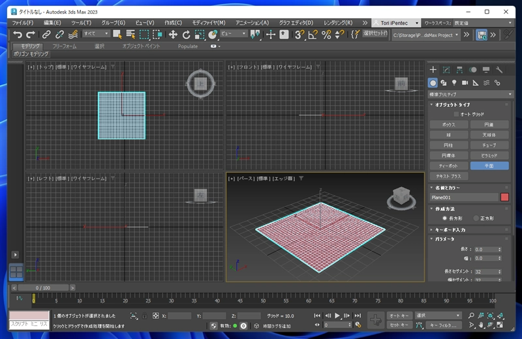The height and width of the screenshot is (339, 522).
Task: Switch to the Hierarchy panel icon
Action: point(459,70)
